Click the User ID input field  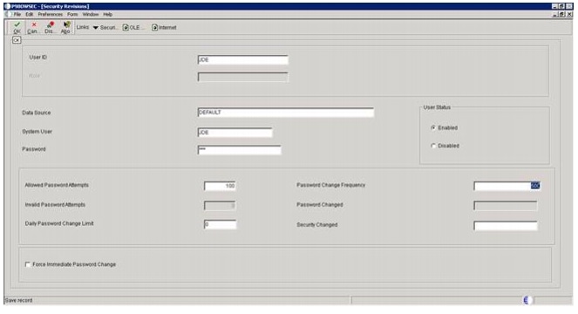pyautogui.click(x=243, y=60)
